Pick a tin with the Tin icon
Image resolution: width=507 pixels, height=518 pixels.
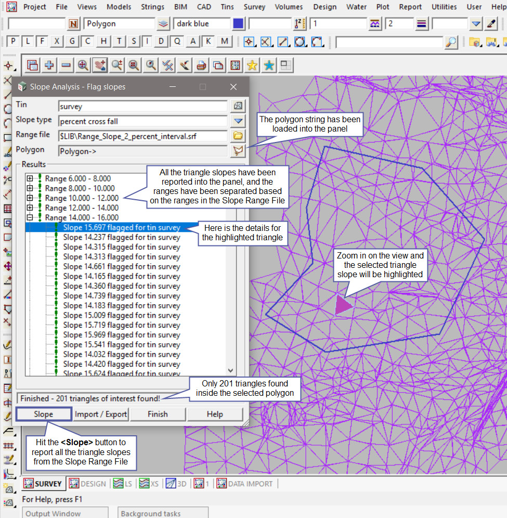(x=238, y=106)
